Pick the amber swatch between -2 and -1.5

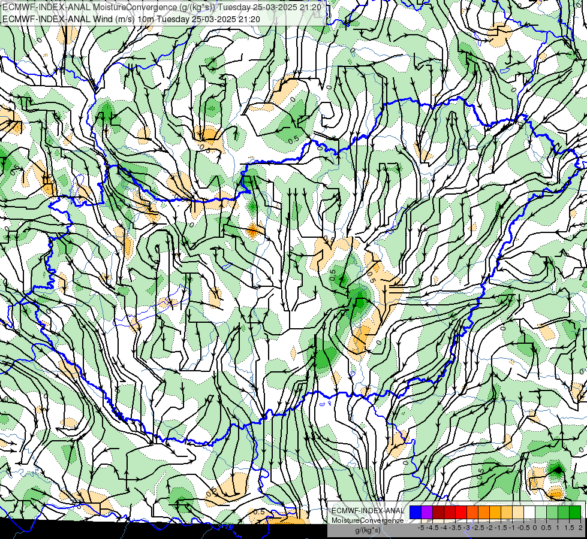pos(495,512)
